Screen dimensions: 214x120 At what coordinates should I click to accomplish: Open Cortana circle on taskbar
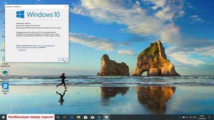[x=58, y=117]
